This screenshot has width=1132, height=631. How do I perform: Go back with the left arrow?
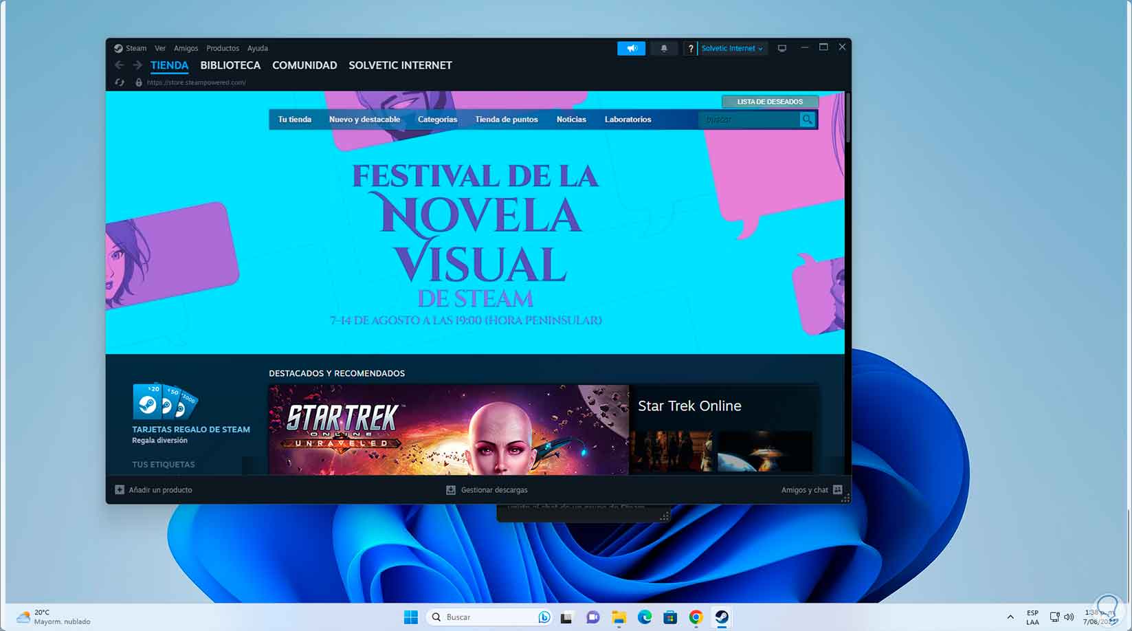click(120, 65)
